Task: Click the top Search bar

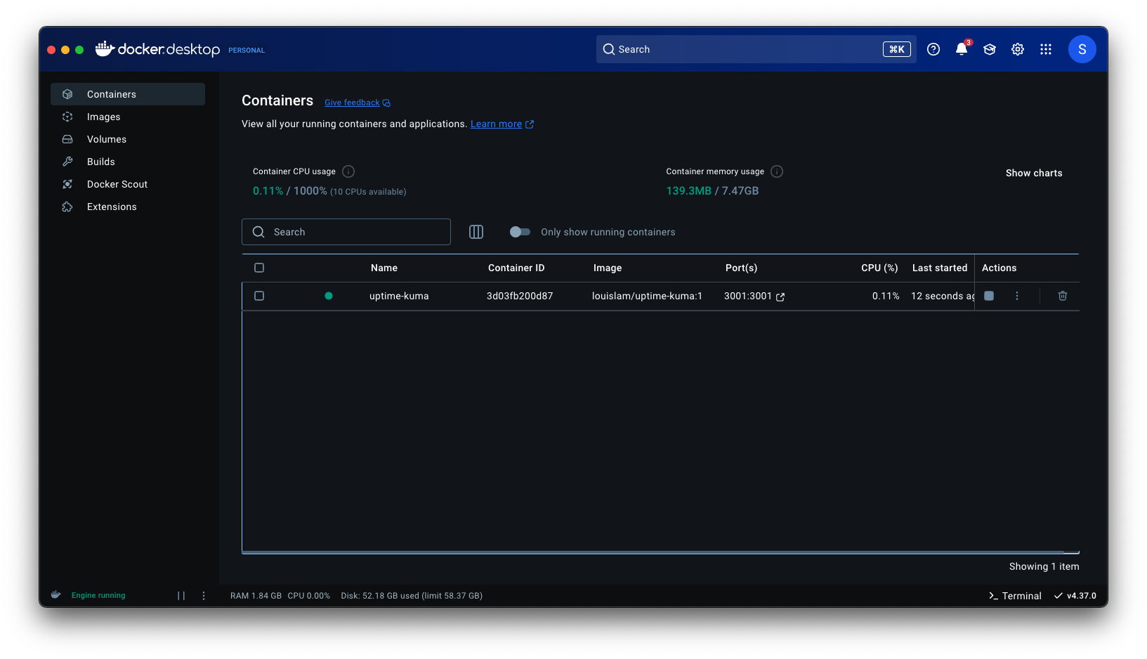Action: (756, 49)
